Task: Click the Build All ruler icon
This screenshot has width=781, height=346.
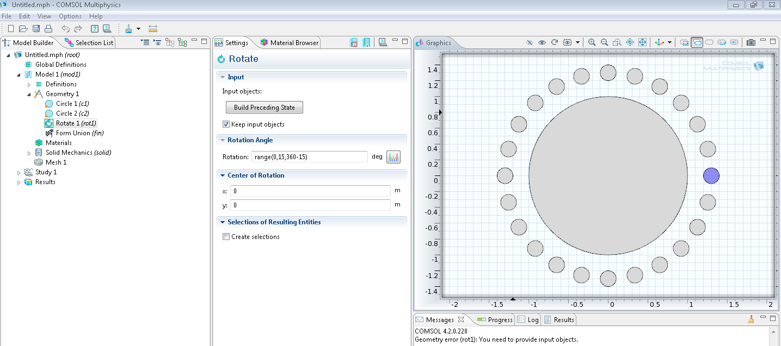Action: (x=153, y=29)
